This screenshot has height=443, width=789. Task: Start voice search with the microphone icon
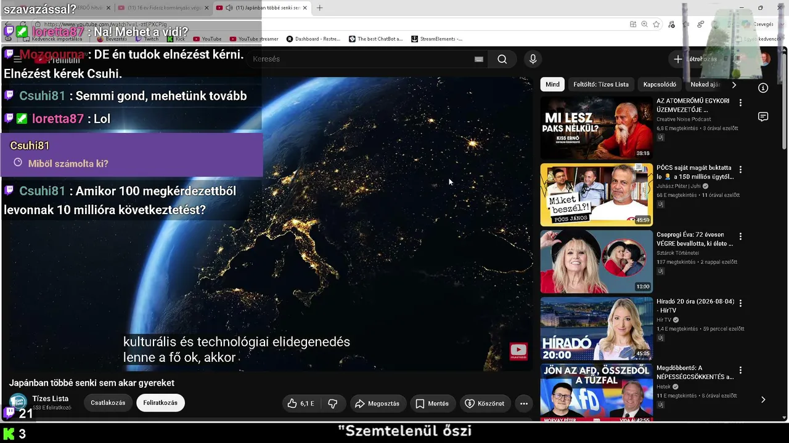(533, 59)
